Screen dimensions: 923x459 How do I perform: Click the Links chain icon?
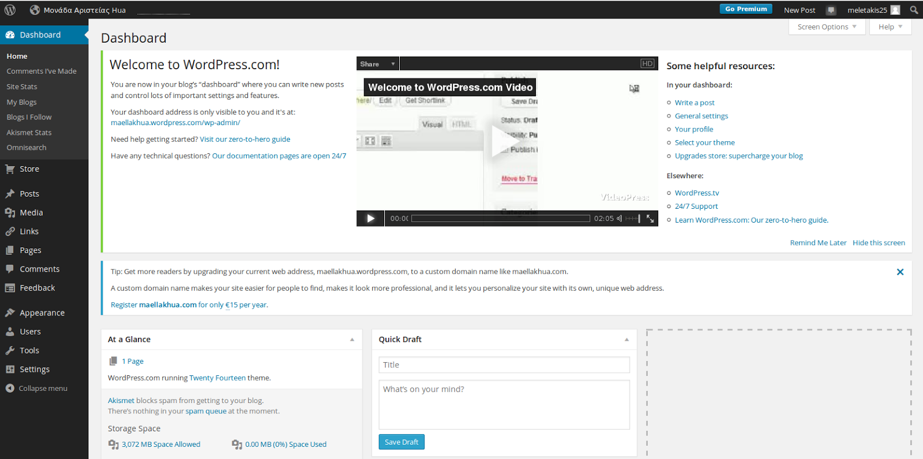(x=10, y=231)
